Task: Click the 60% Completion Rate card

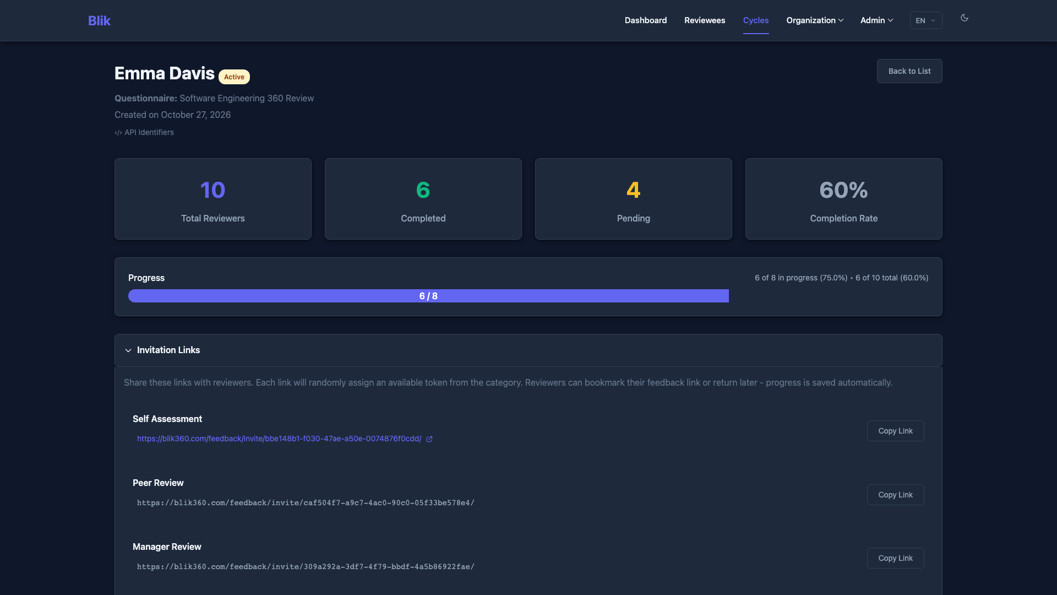Action: tap(844, 199)
